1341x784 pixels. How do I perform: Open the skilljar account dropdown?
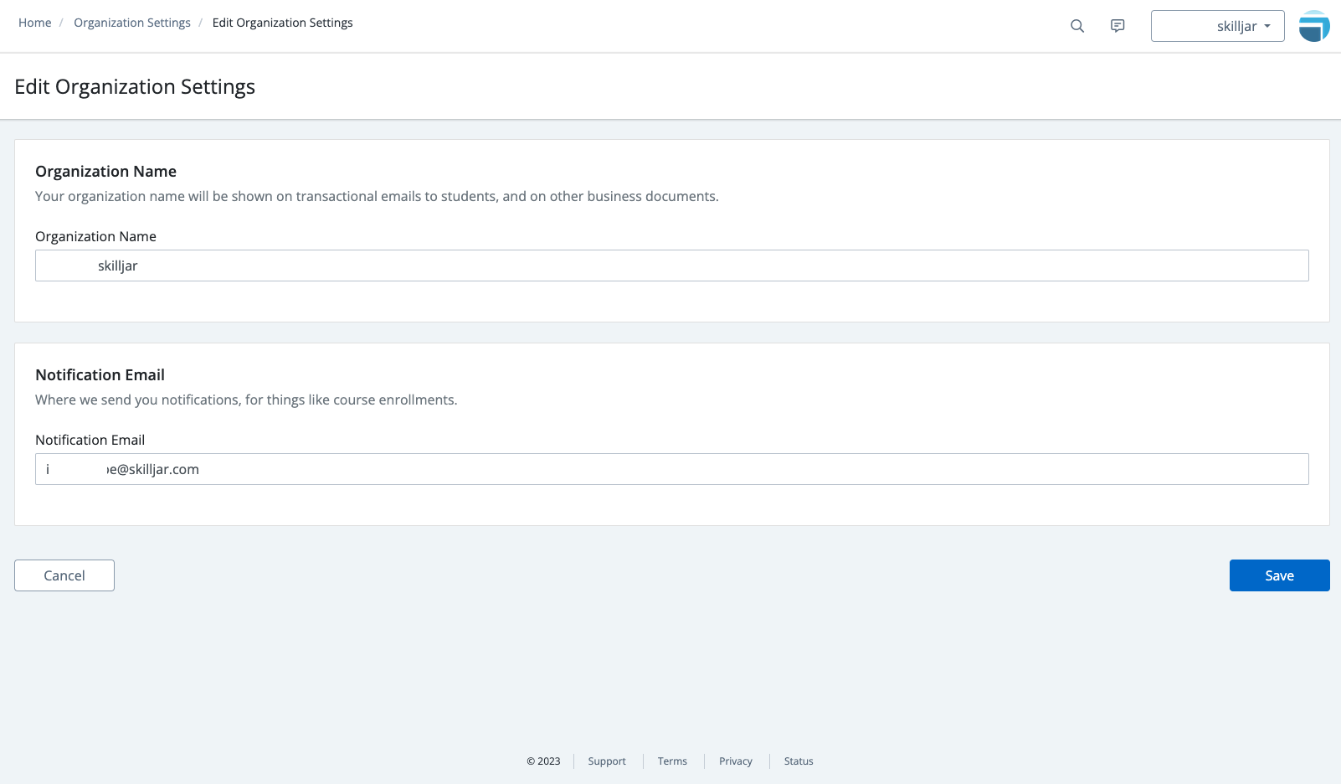(1217, 26)
